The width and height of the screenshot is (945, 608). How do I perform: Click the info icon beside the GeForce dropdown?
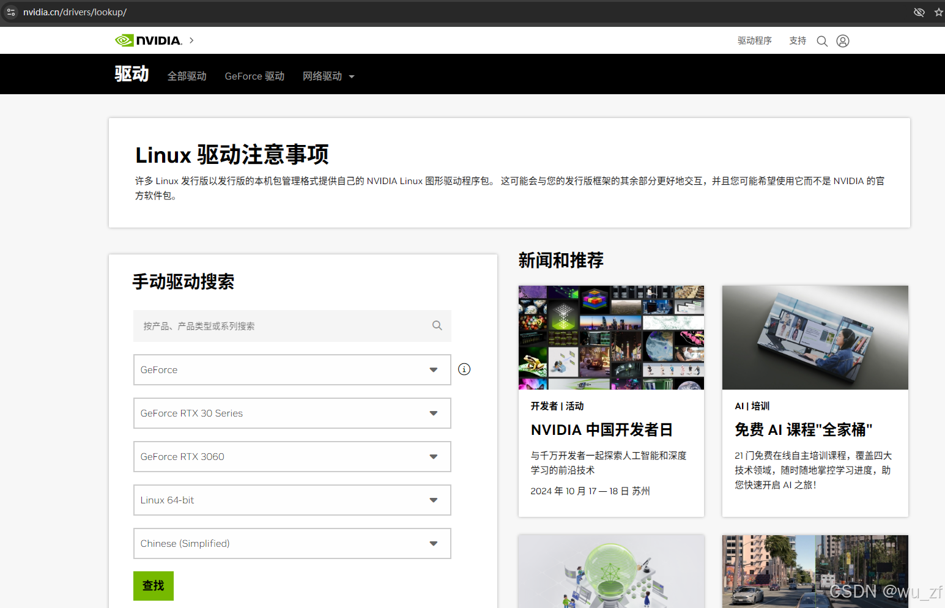point(464,369)
